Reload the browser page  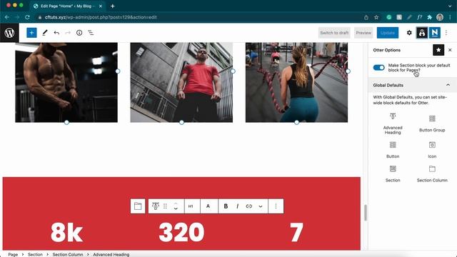coord(27,17)
